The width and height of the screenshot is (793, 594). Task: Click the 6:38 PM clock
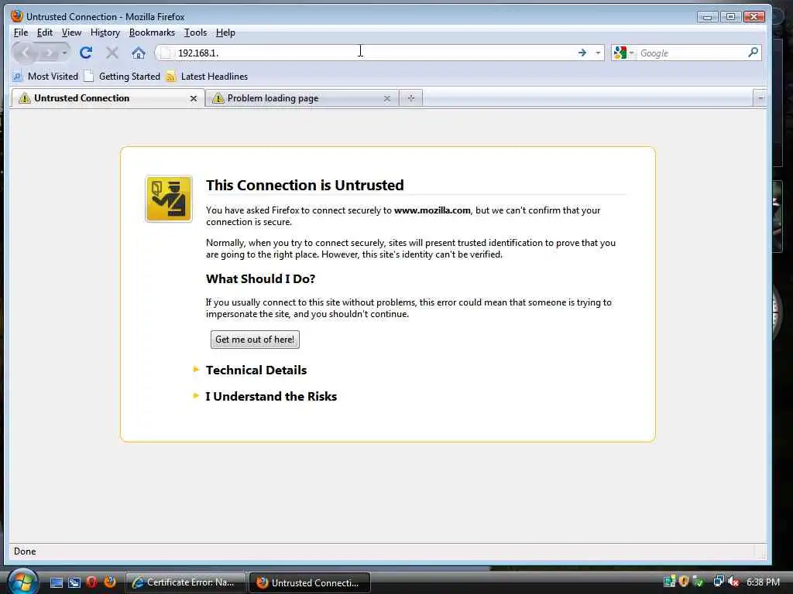(763, 582)
